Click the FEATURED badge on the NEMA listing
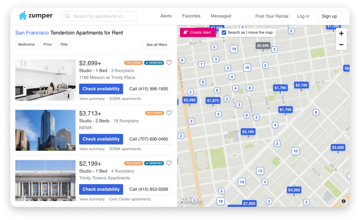This screenshot has width=360, height=220. [154, 113]
